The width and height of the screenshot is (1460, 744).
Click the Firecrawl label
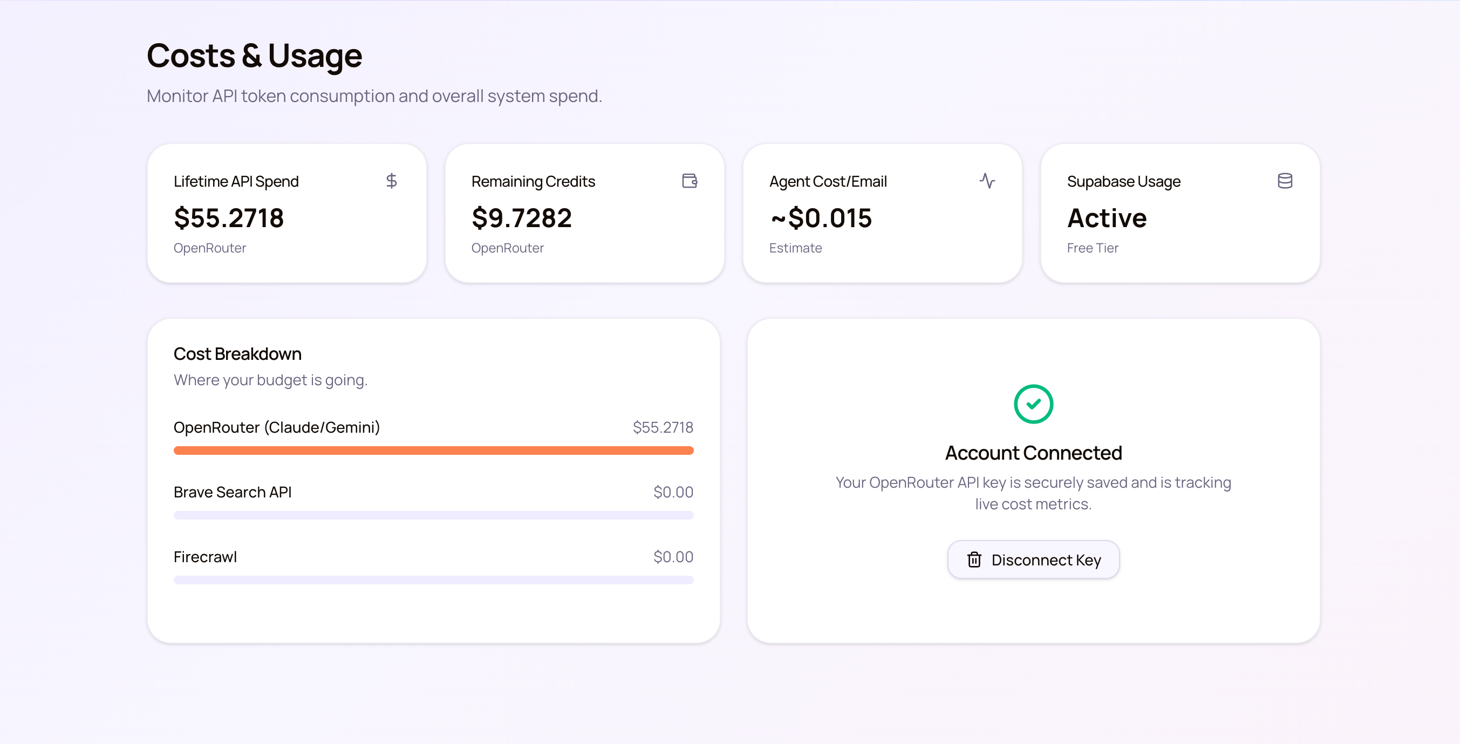pyautogui.click(x=205, y=557)
